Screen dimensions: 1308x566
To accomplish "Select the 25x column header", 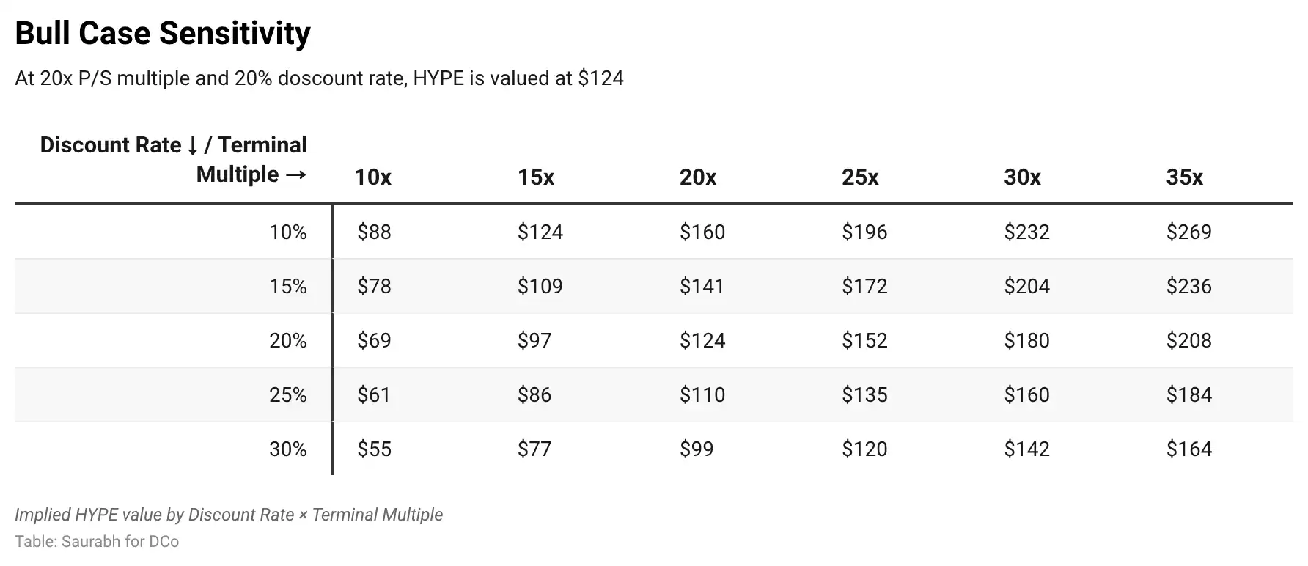I will pyautogui.click(x=860, y=177).
